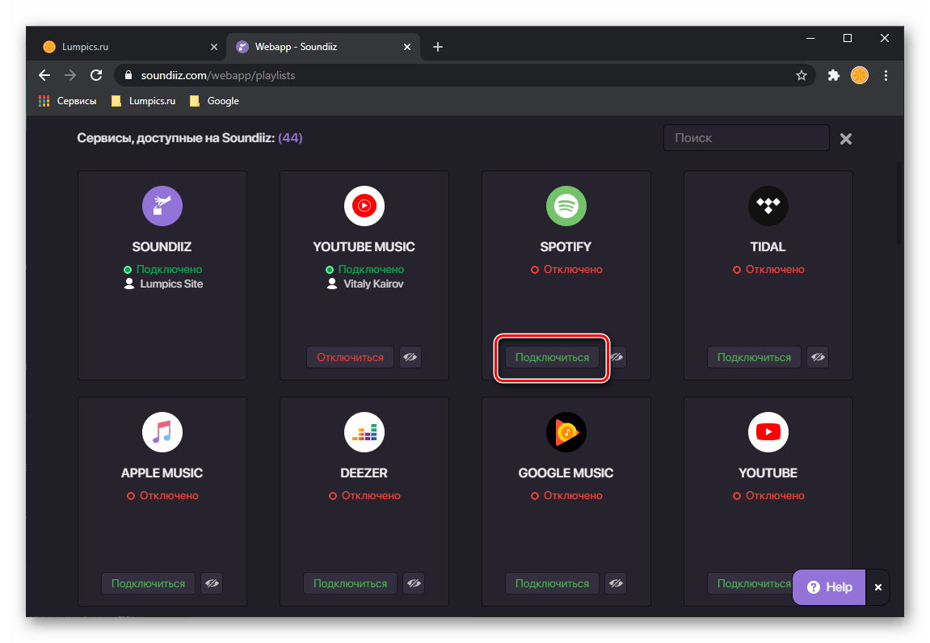Hide the Tidal service card

(818, 357)
